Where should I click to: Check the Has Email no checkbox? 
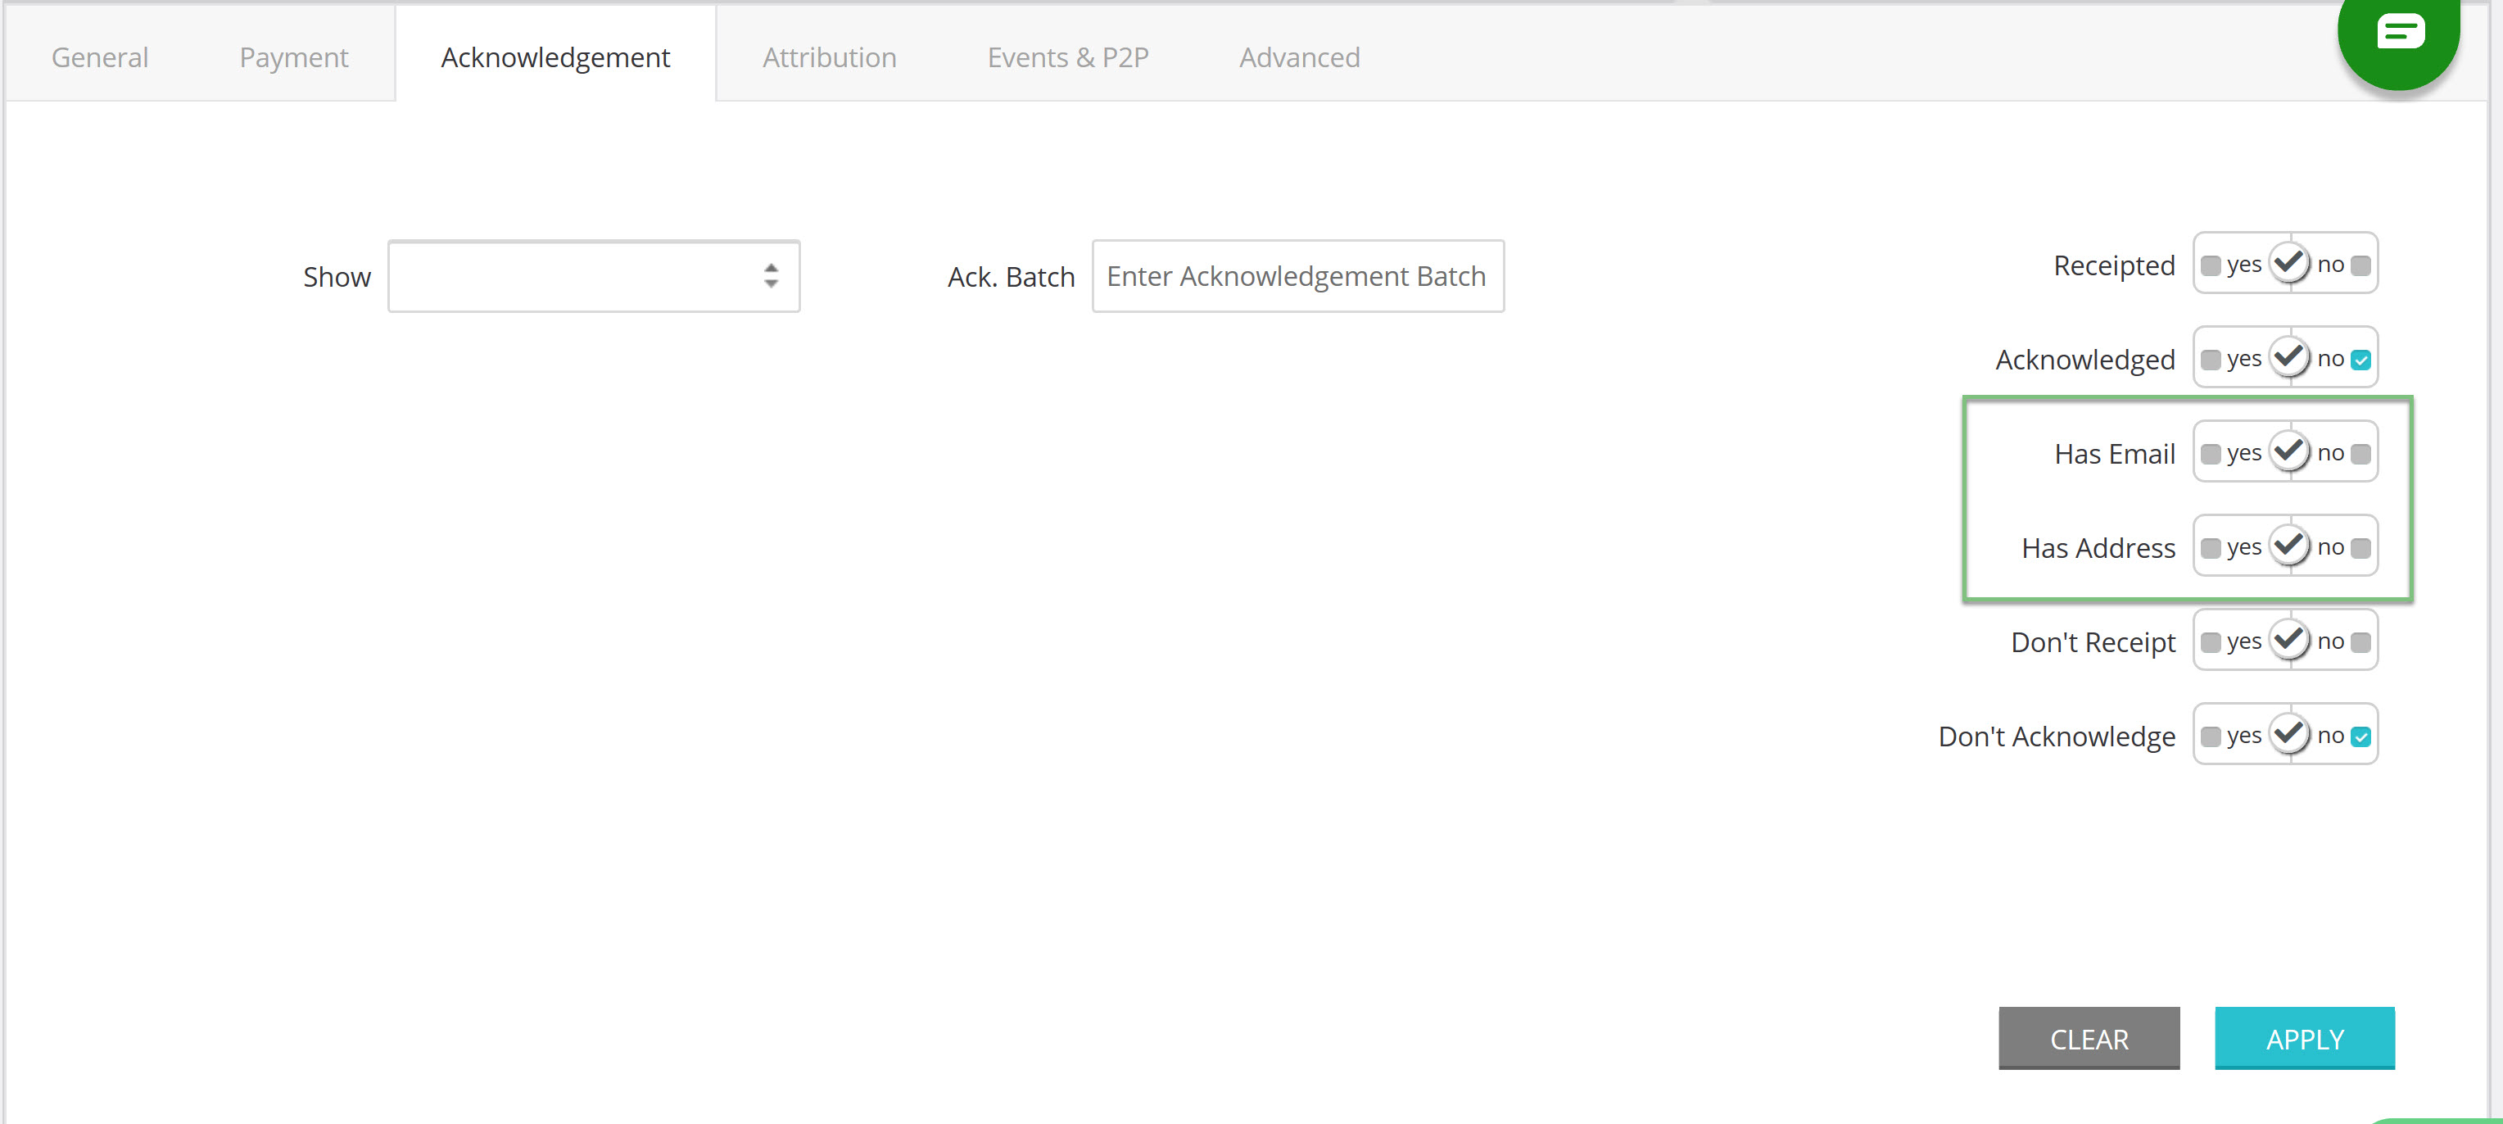point(2361,454)
